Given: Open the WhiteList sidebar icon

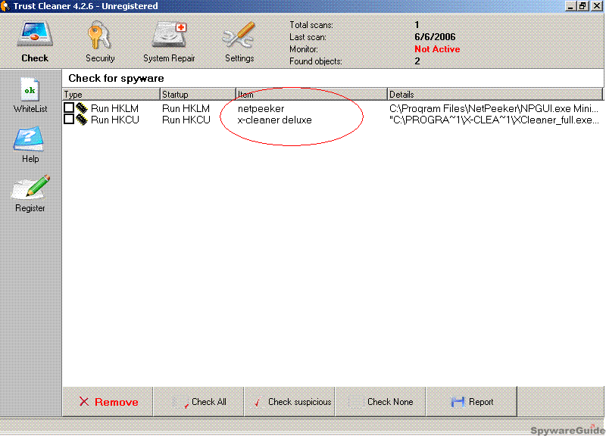Looking at the screenshot, I should pos(30,89).
